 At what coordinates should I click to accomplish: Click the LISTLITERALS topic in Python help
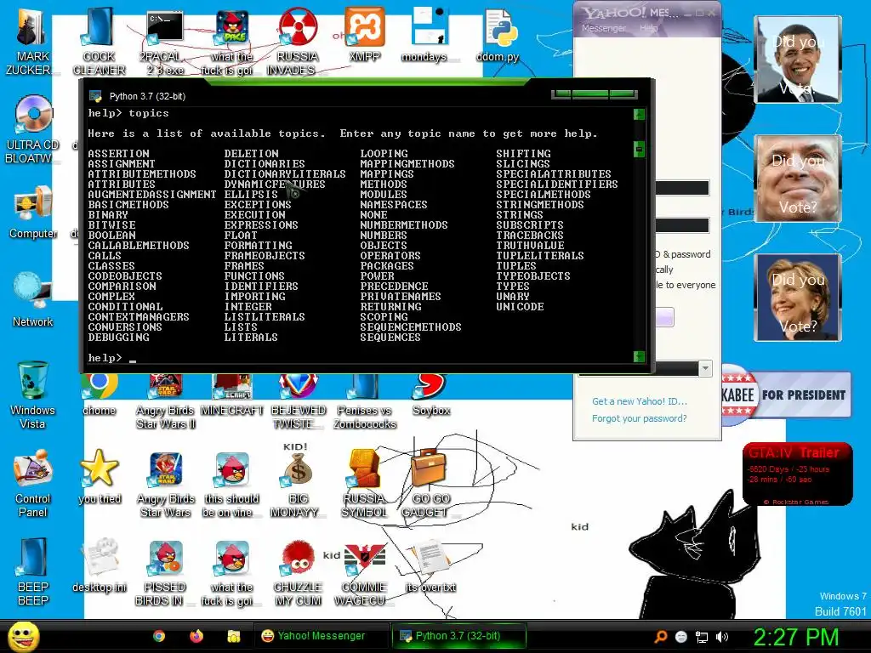pos(265,316)
